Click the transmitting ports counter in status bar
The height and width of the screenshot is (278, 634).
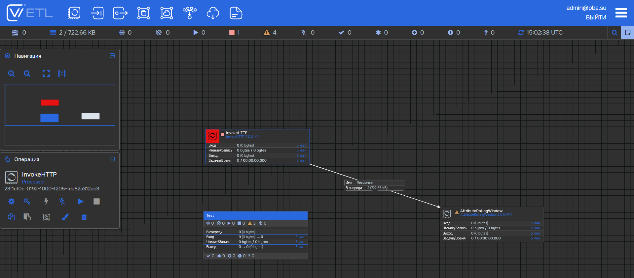pos(126,33)
